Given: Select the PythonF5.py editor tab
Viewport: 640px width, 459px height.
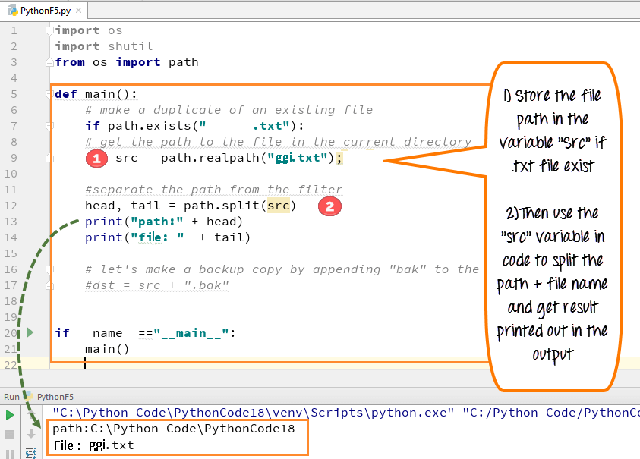Looking at the screenshot, I should (x=46, y=11).
